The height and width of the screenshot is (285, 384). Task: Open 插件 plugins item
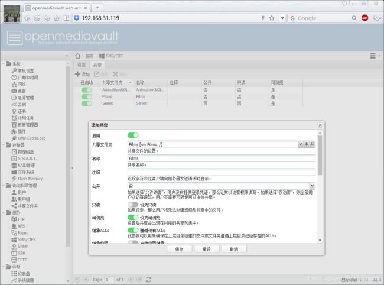click(x=19, y=132)
